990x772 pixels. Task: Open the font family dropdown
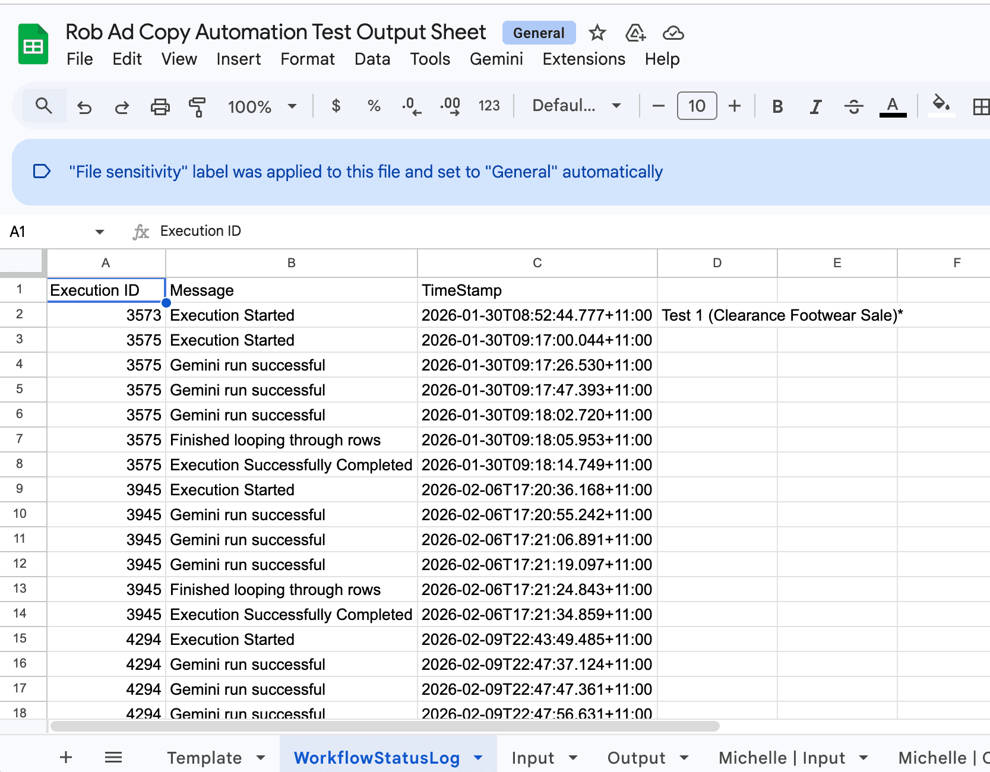coord(576,106)
